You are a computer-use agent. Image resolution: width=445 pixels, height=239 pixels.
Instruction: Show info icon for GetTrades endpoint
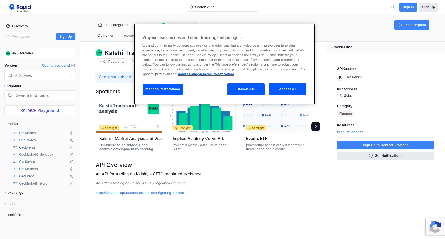pos(72,140)
